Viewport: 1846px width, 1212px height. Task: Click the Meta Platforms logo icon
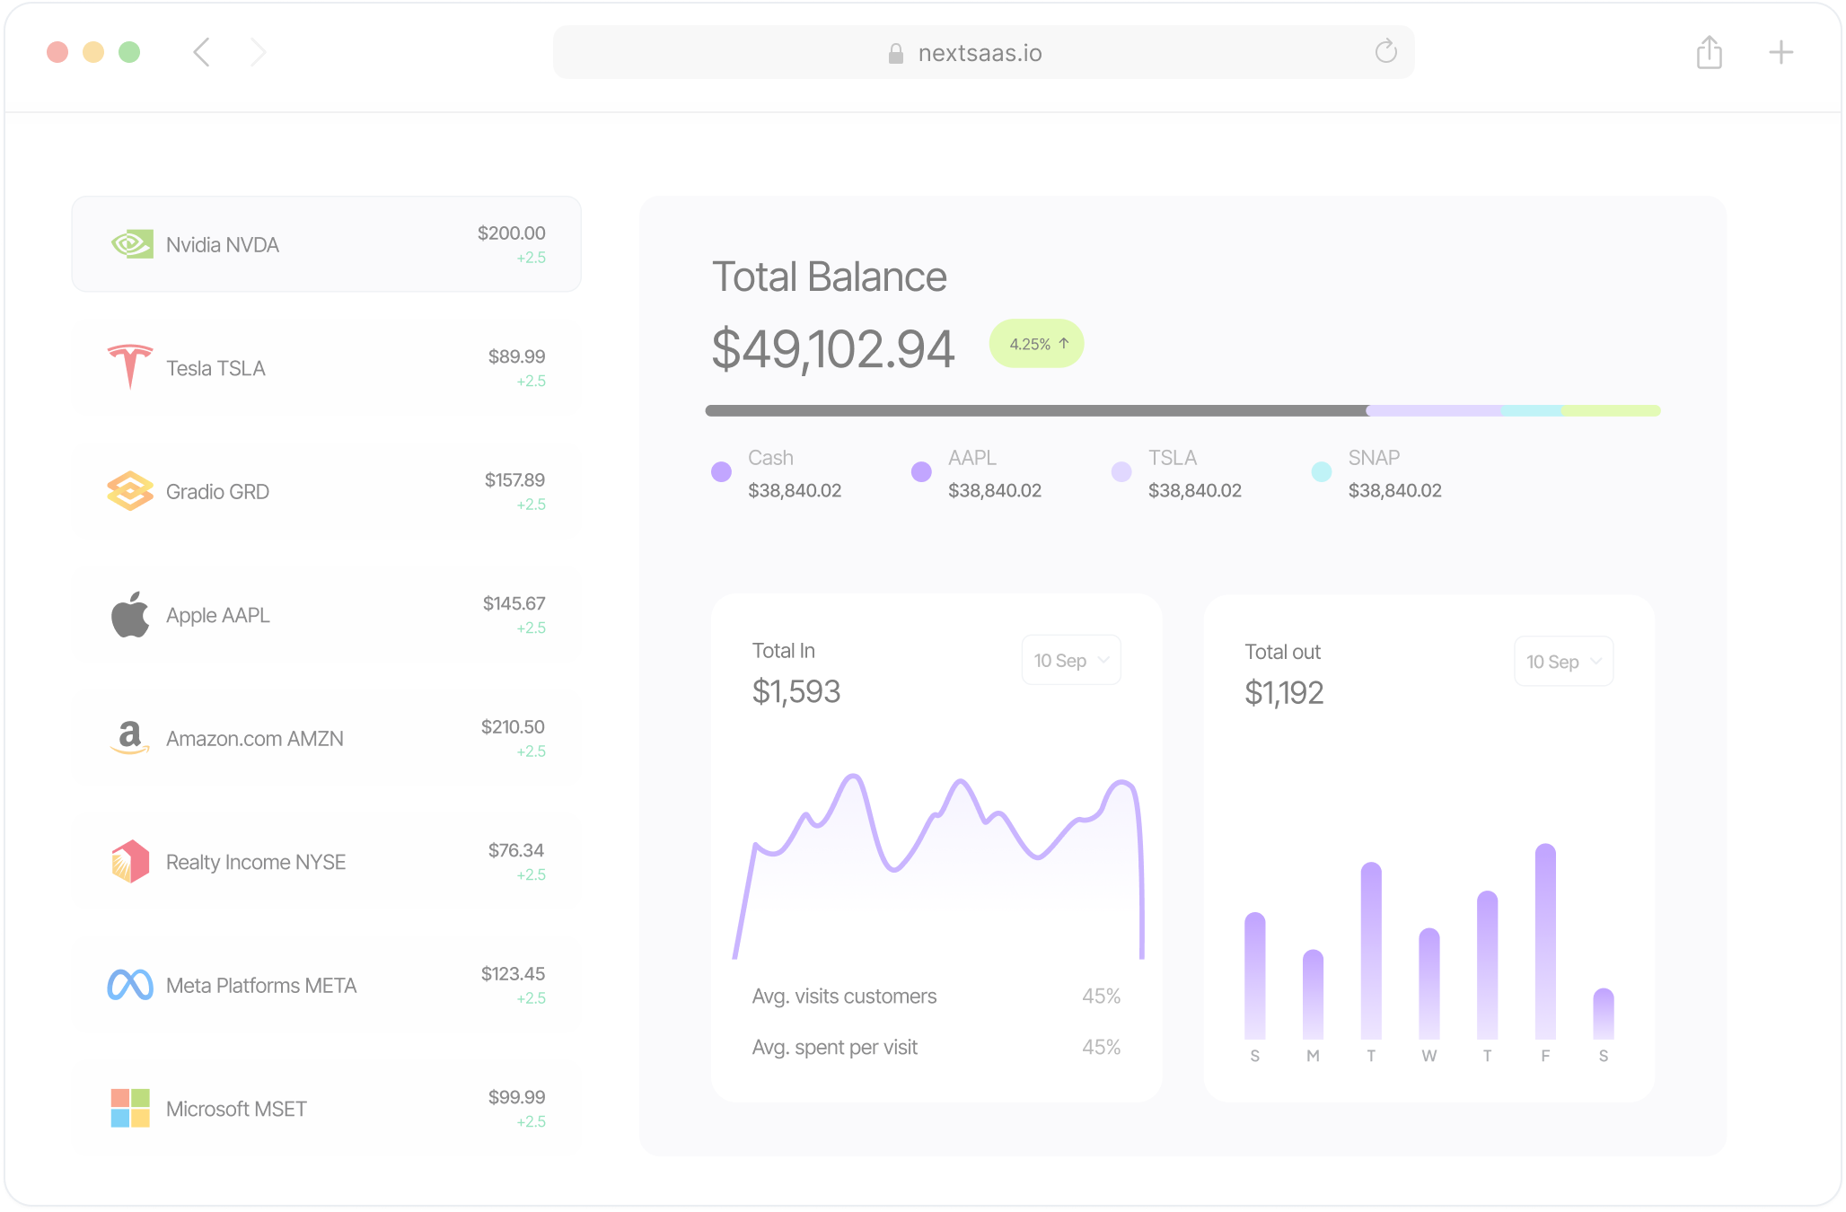point(130,985)
